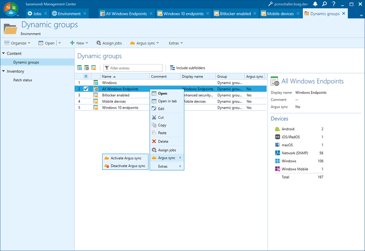The image size is (365, 251).
Task: Open the Organize dropdown
Action: click(17, 43)
